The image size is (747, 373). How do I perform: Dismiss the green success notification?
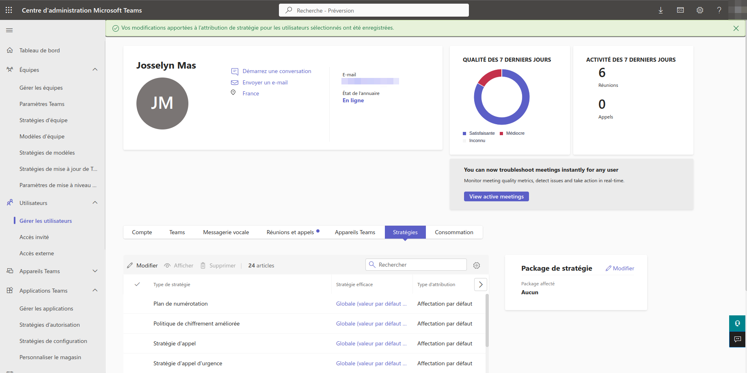point(736,28)
